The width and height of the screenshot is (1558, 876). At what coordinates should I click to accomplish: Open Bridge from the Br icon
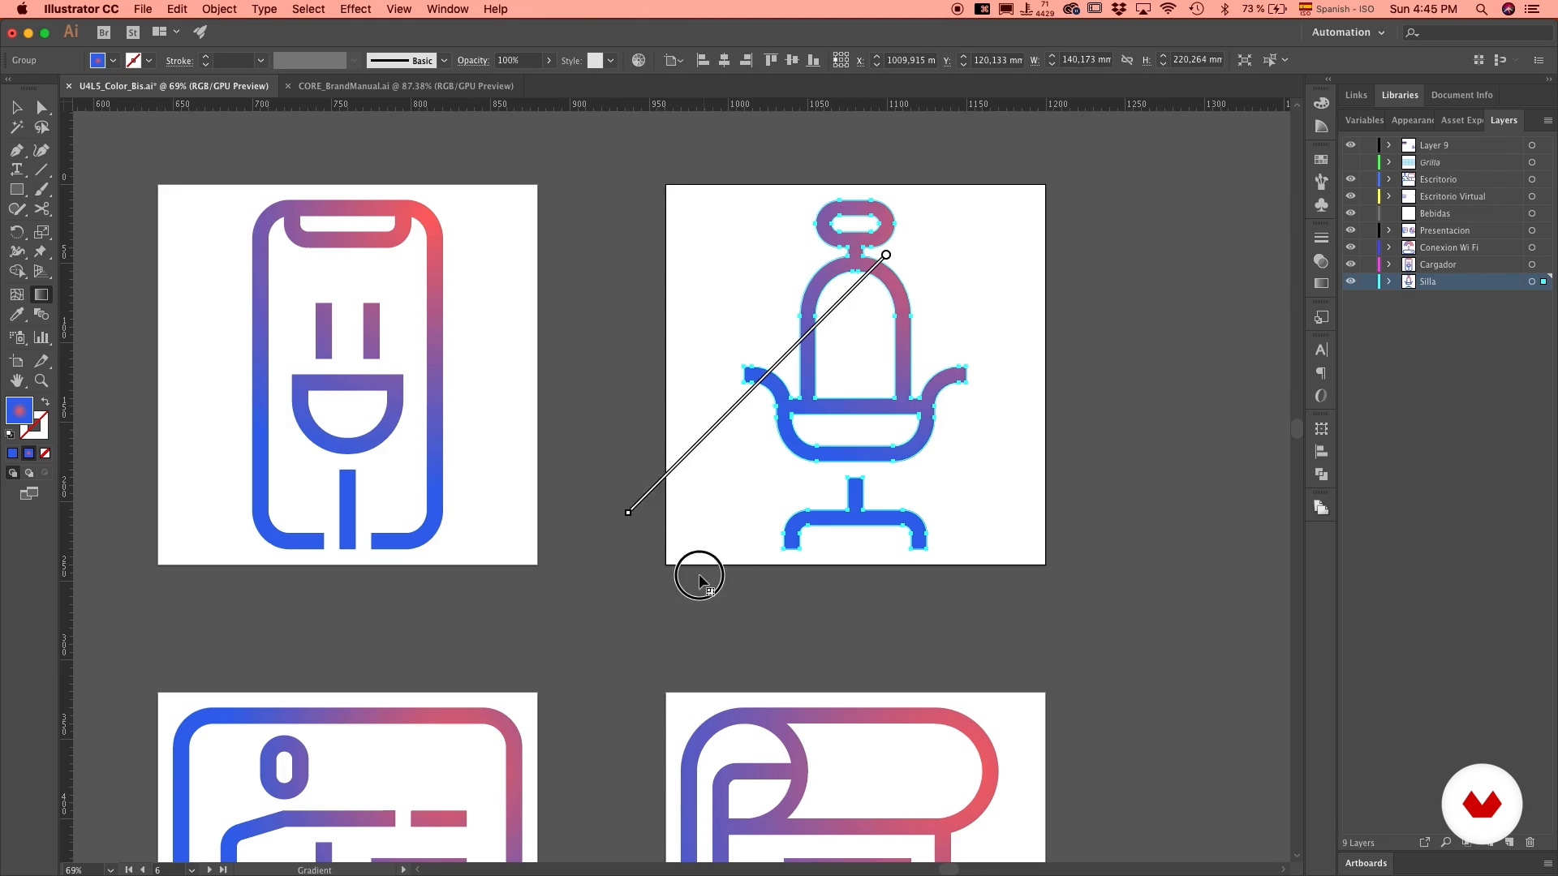104,32
